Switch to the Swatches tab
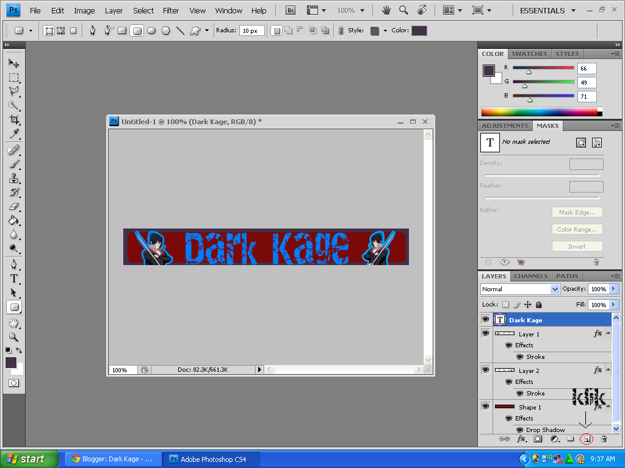The height and width of the screenshot is (468, 625). pos(529,54)
